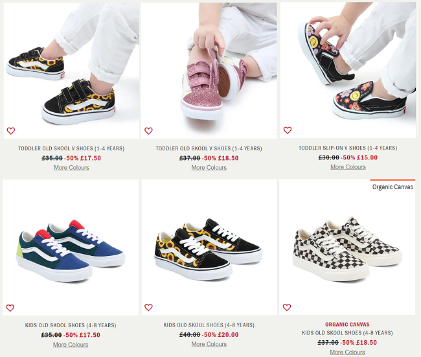The width and height of the screenshot is (421, 357).
Task: Add the blue green kids Old Skool shoes to wishlist
Action: coord(10,308)
